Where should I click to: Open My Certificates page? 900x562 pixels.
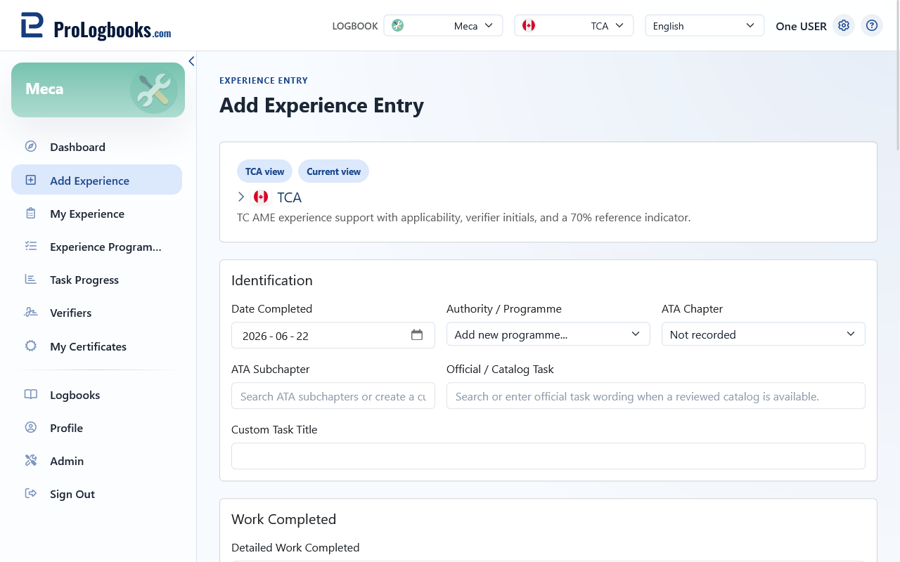point(96,346)
